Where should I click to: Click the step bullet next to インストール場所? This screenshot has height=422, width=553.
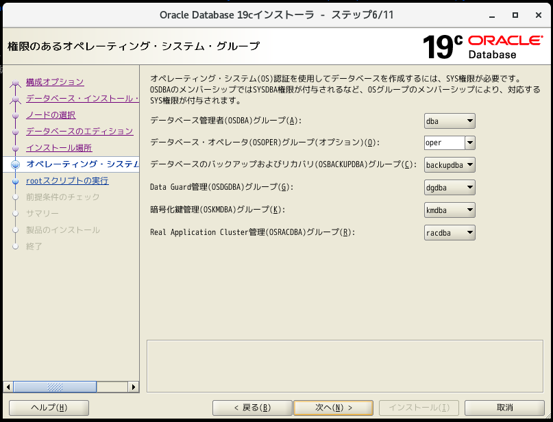[x=15, y=149]
